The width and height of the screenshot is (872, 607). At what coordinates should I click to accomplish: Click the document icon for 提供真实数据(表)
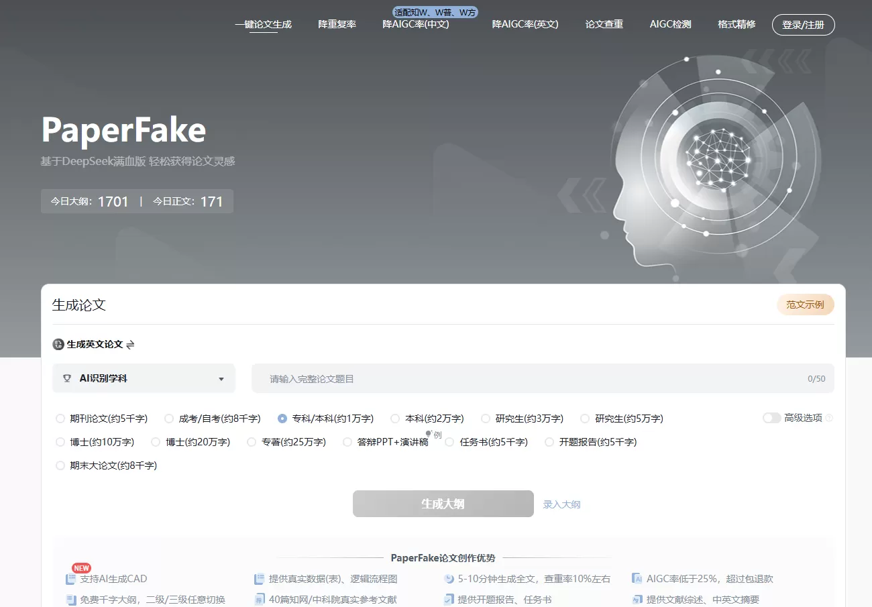tap(259, 577)
